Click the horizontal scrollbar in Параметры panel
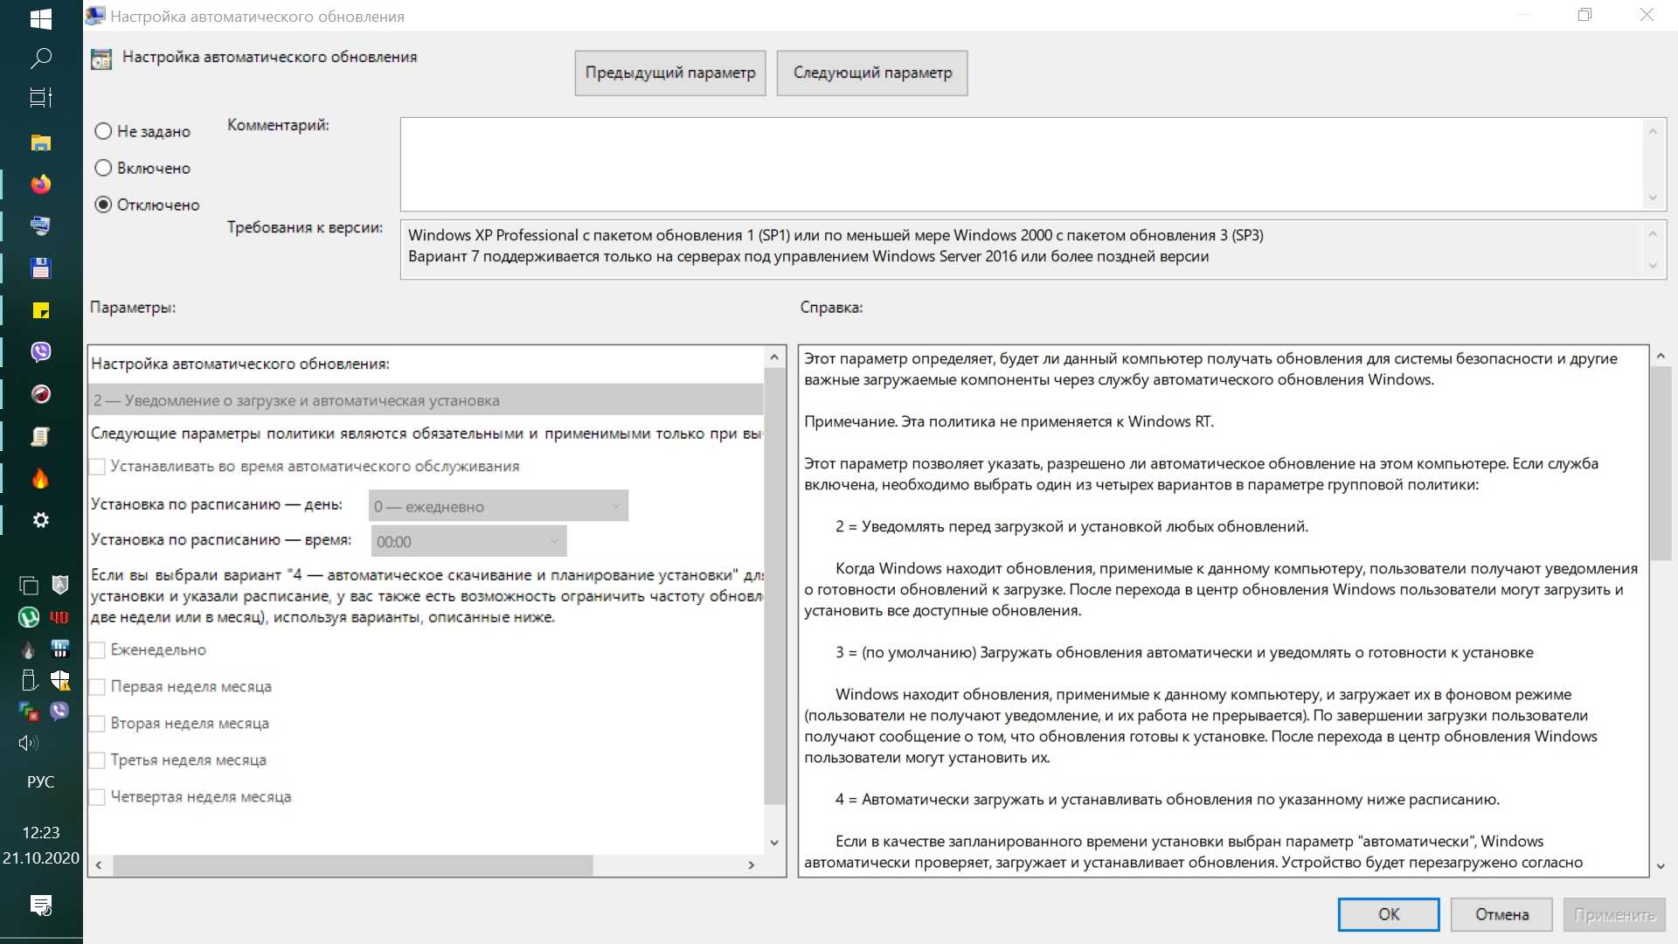1678x944 pixels. pyautogui.click(x=353, y=865)
